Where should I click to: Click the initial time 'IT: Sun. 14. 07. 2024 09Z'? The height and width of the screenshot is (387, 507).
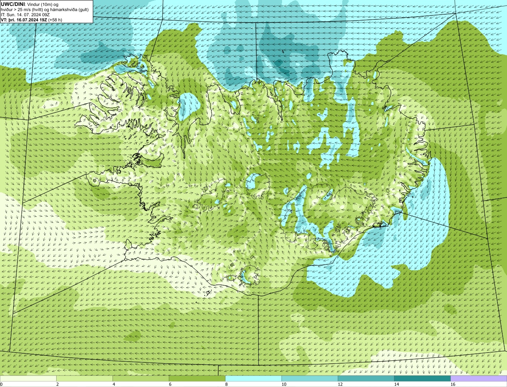[25, 14]
